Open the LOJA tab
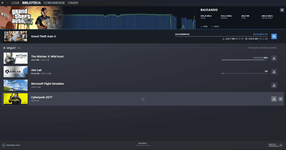Viewport: 286px width, 150px height. (x=15, y=3)
